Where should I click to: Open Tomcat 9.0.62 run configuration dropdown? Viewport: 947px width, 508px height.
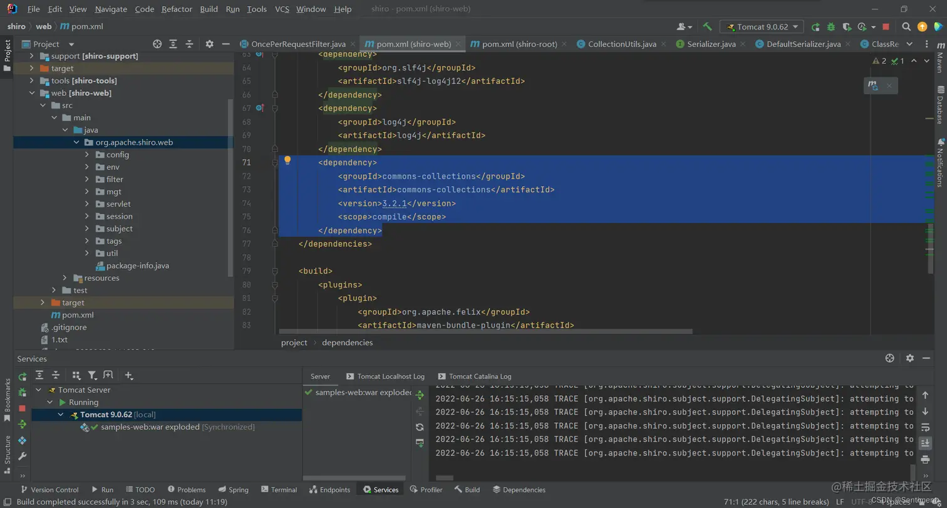click(762, 27)
